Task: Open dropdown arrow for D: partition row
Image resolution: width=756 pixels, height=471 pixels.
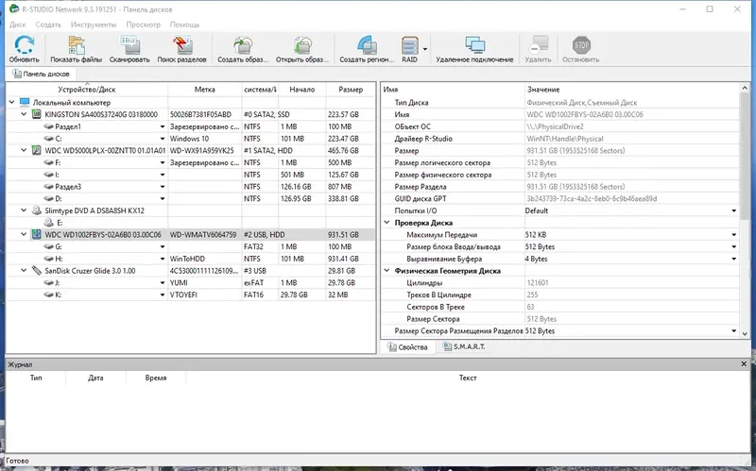Action: (x=163, y=199)
